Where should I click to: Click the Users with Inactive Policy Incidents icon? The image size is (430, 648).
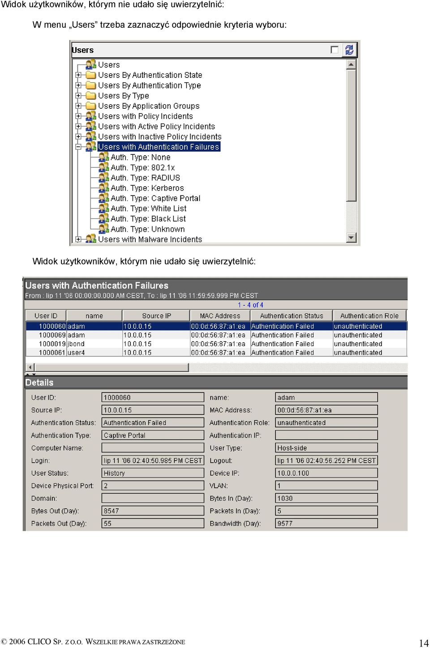(91, 136)
